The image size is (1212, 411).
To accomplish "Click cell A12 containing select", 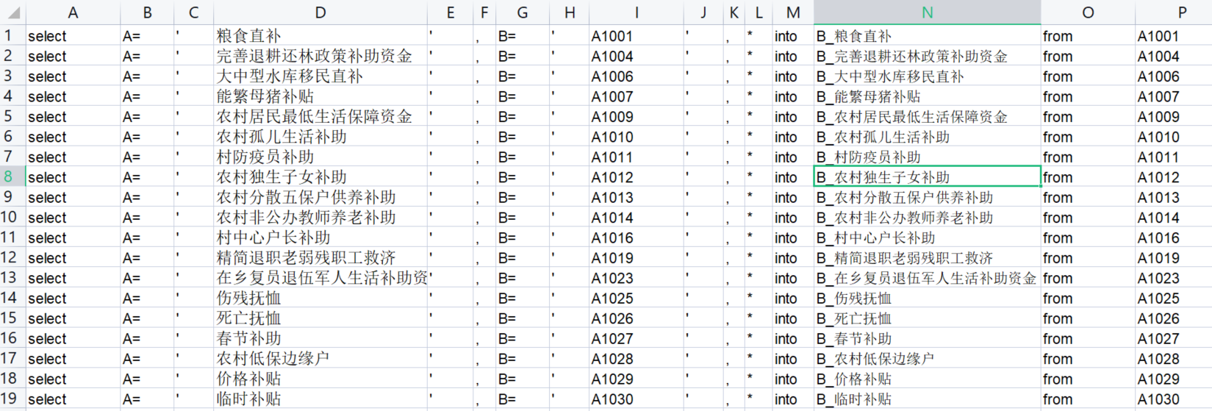I will [x=73, y=257].
